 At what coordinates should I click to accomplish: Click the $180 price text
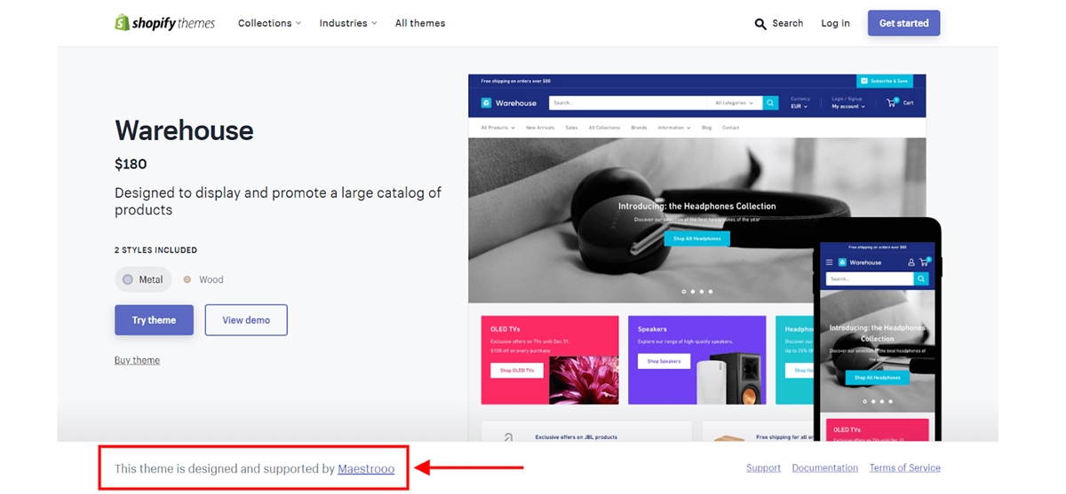pos(131,164)
